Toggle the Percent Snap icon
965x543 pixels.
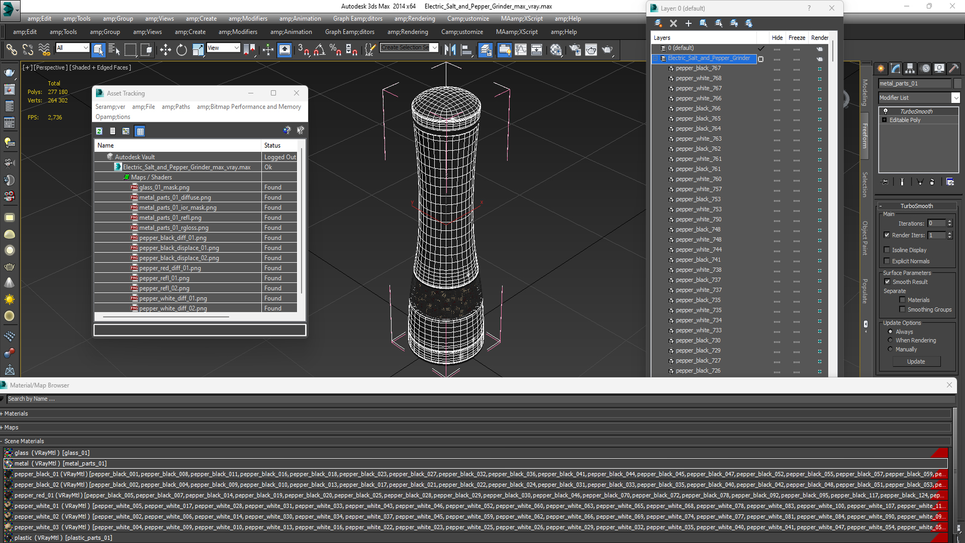point(335,49)
